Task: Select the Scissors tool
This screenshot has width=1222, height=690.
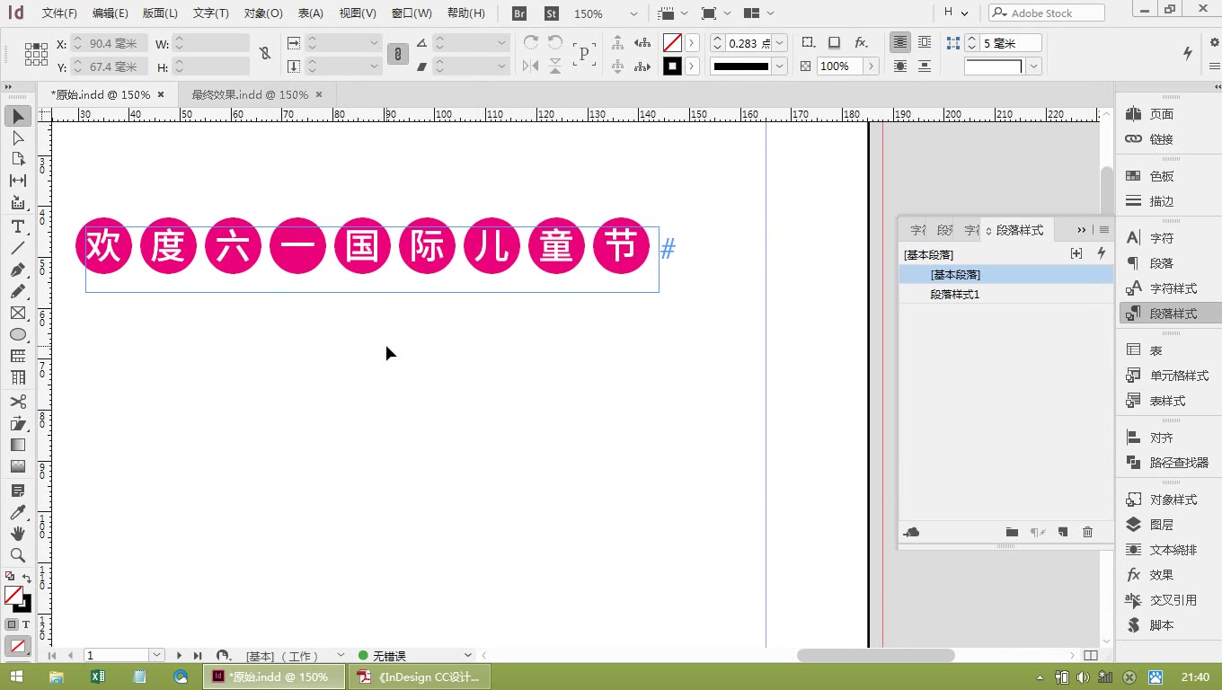Action: point(18,402)
